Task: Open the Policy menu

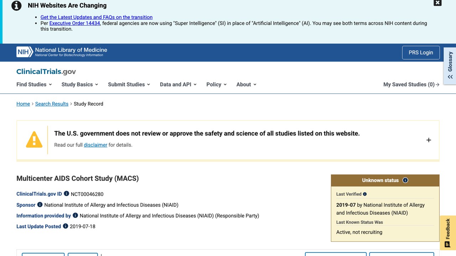Action: (217, 84)
